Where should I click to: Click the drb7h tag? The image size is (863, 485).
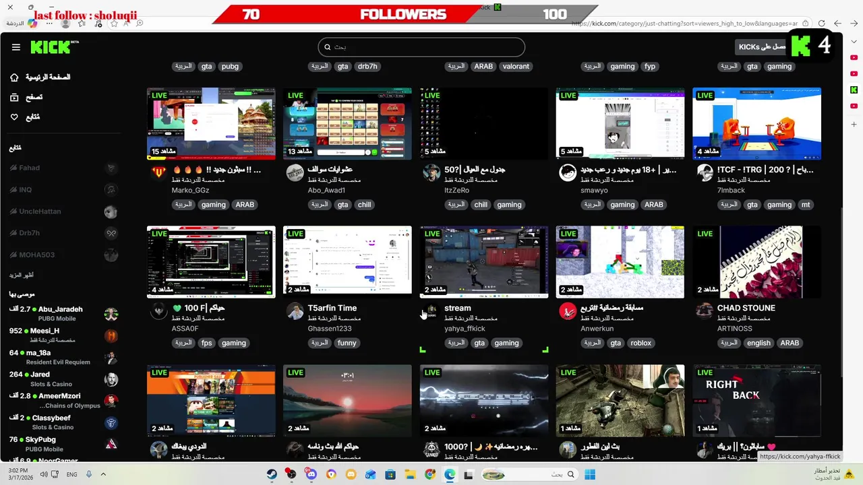pos(367,67)
